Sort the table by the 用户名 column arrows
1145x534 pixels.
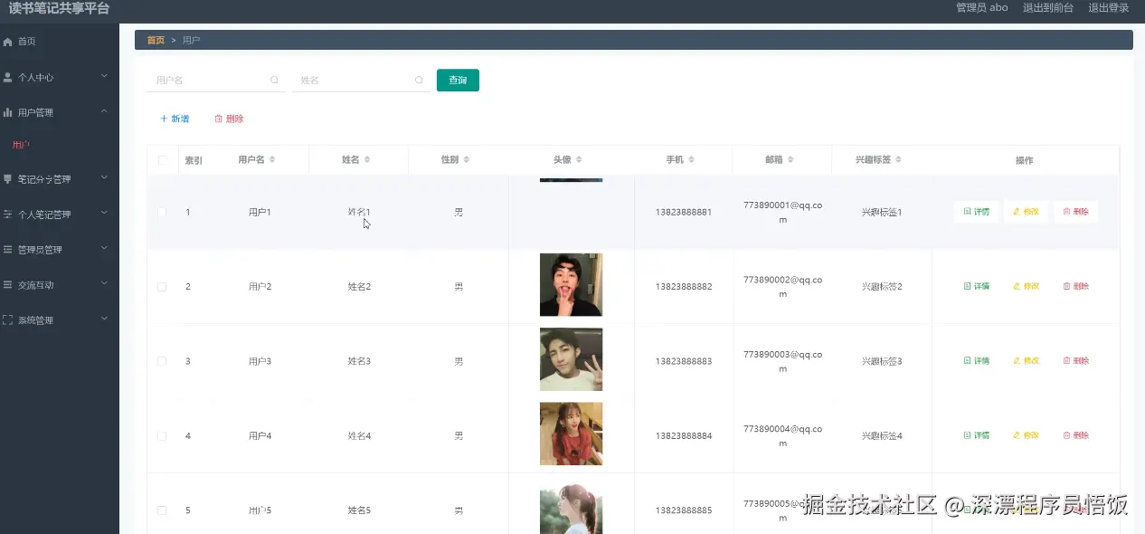point(272,159)
